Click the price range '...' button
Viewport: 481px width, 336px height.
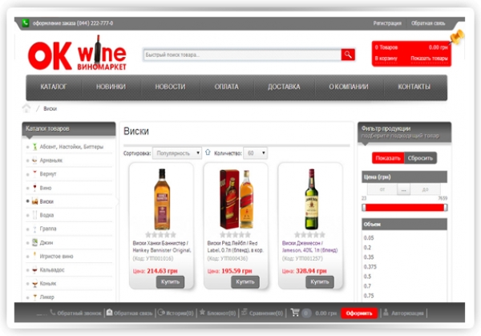point(404,190)
